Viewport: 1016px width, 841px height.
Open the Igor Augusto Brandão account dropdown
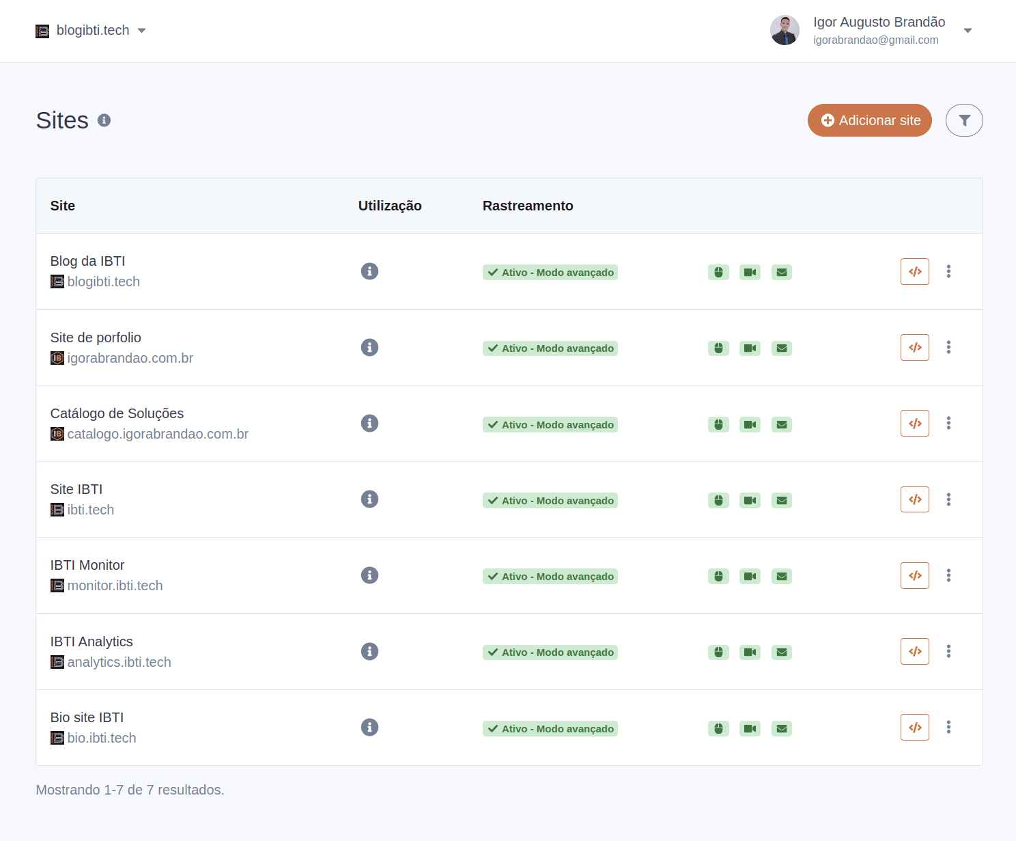coord(968,30)
